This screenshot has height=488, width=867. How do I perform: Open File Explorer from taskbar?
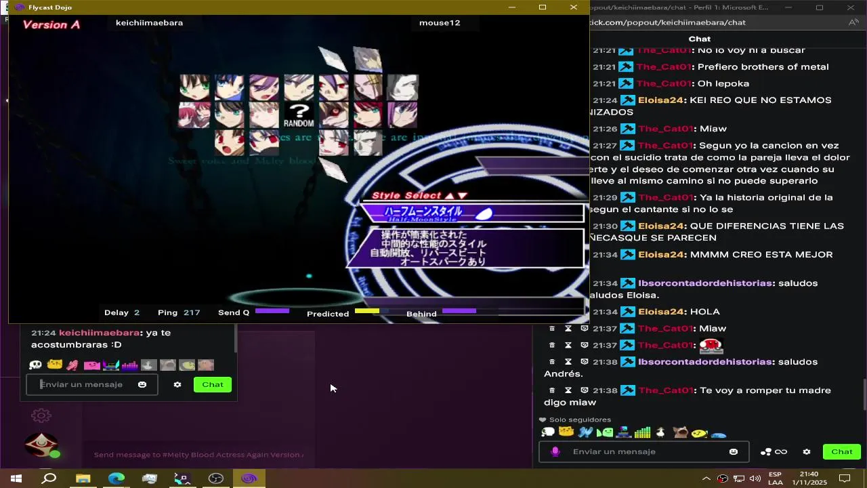(x=83, y=479)
